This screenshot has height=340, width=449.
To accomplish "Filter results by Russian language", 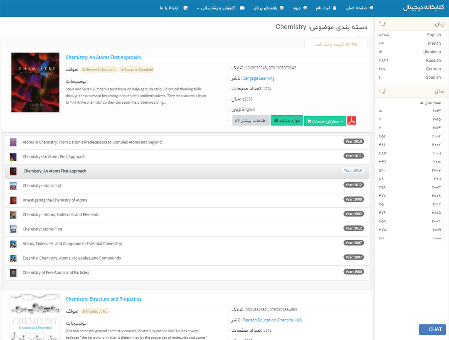I will tap(433, 61).
